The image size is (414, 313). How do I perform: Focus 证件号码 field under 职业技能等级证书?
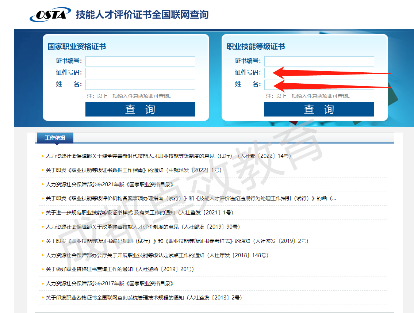[x=319, y=73]
